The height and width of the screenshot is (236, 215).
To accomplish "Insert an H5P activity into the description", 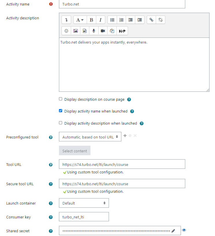I will tap(122, 31).
